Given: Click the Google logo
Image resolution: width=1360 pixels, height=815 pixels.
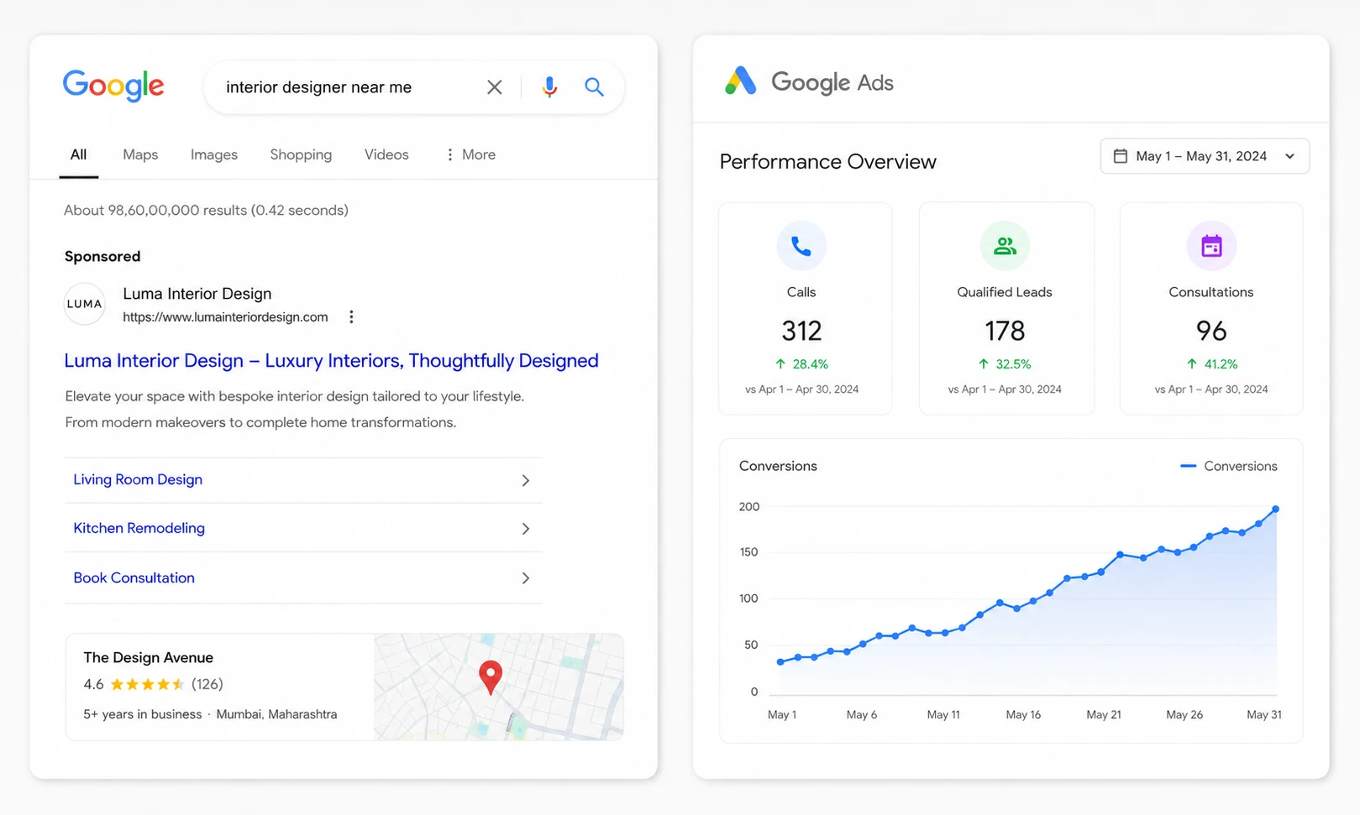Looking at the screenshot, I should point(113,86).
